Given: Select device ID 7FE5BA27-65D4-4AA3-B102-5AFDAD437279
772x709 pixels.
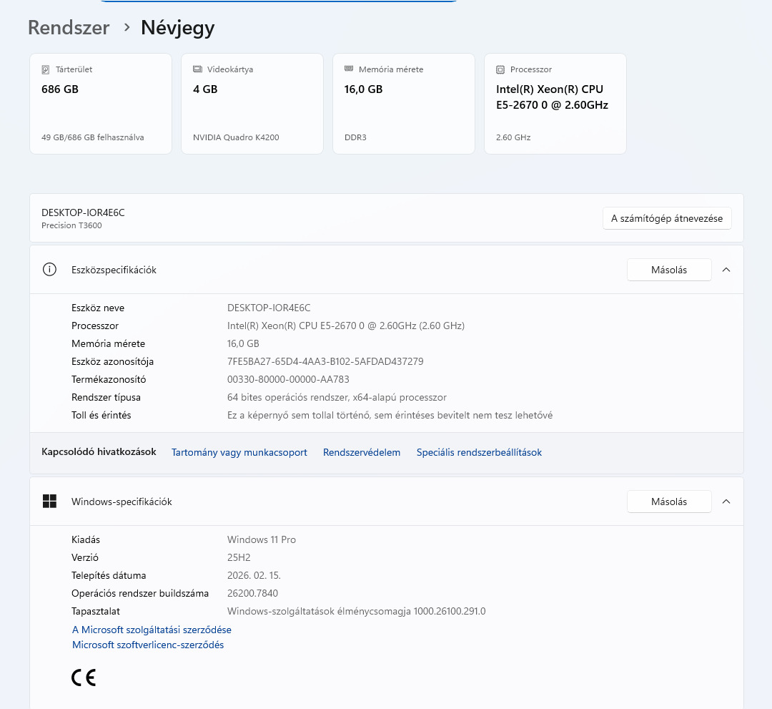Looking at the screenshot, I should [x=325, y=361].
